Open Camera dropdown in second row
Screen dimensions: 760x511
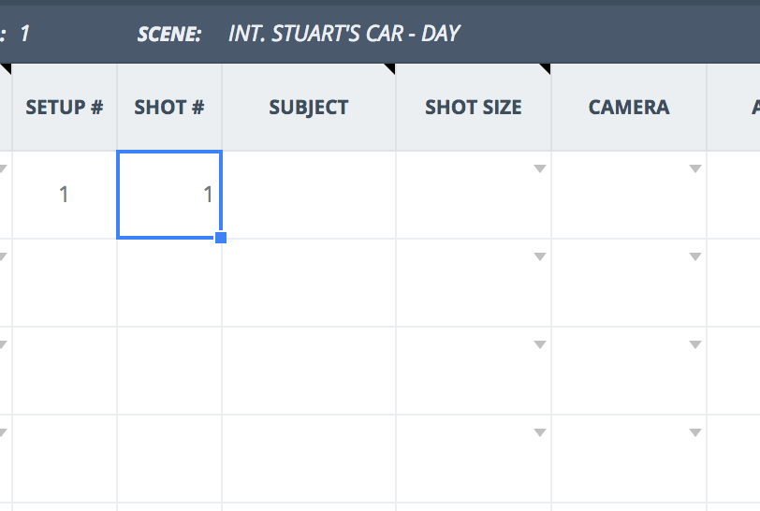[x=694, y=256]
